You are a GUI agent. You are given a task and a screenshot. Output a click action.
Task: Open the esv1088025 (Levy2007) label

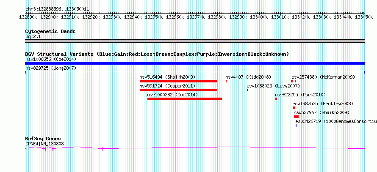pyautogui.click(x=273, y=86)
